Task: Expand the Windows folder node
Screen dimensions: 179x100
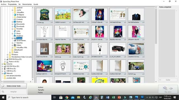Action: coord(8,55)
